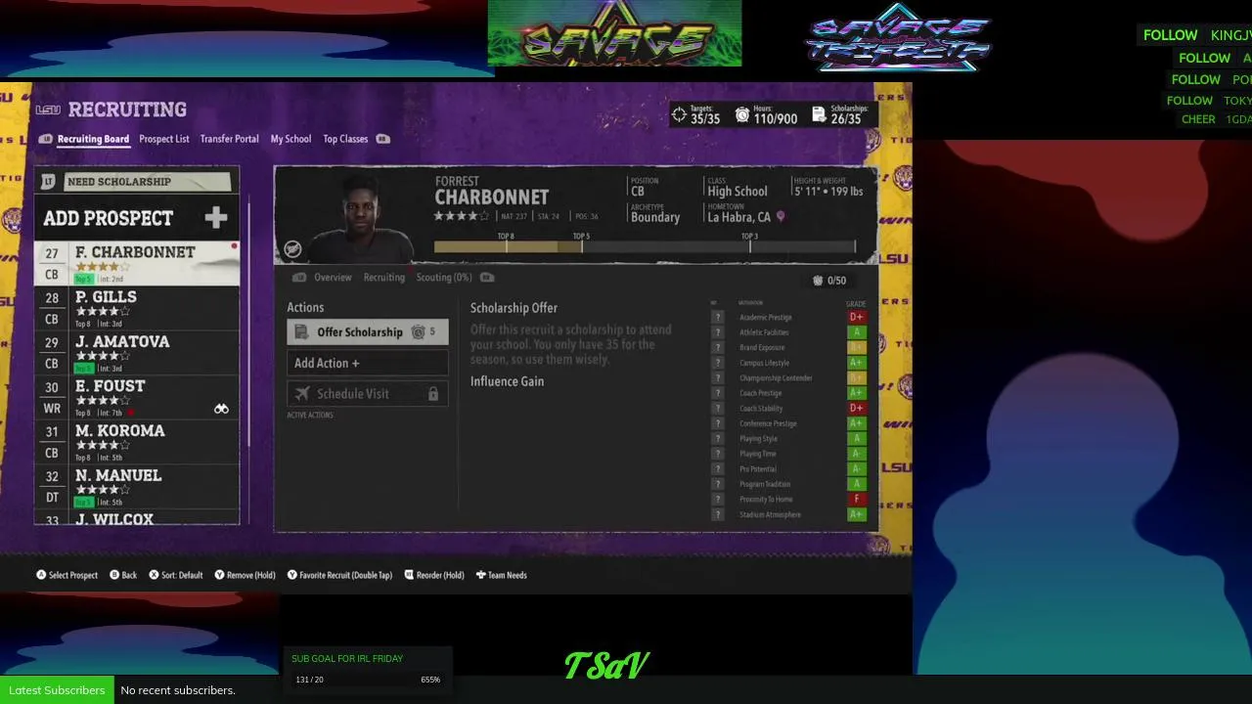1252x704 pixels.
Task: Click Sort: Default prompt
Action: tap(176, 575)
